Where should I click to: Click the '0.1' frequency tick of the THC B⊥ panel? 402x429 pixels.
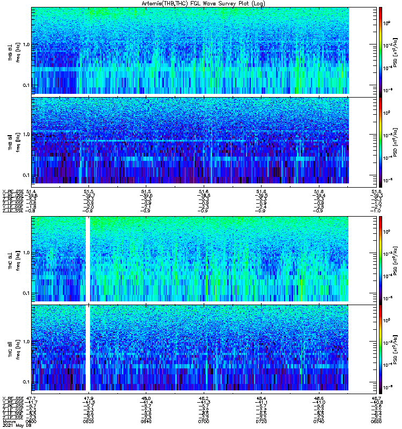pyautogui.click(x=26, y=293)
